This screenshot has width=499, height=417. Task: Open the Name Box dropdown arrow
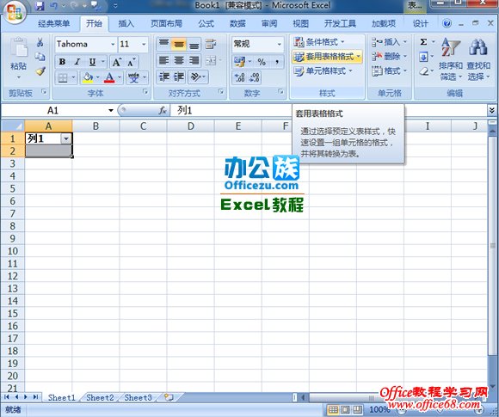(x=111, y=110)
